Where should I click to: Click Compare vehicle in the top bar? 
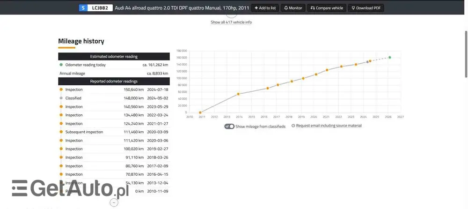click(327, 8)
